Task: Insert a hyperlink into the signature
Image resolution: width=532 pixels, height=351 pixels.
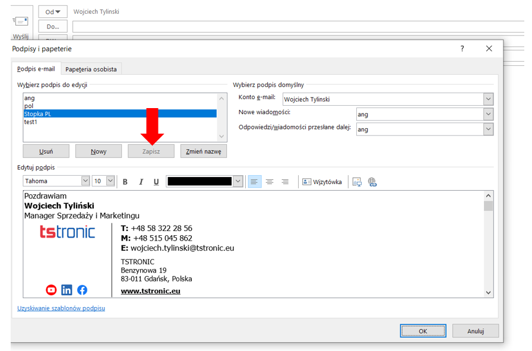Action: (x=372, y=182)
